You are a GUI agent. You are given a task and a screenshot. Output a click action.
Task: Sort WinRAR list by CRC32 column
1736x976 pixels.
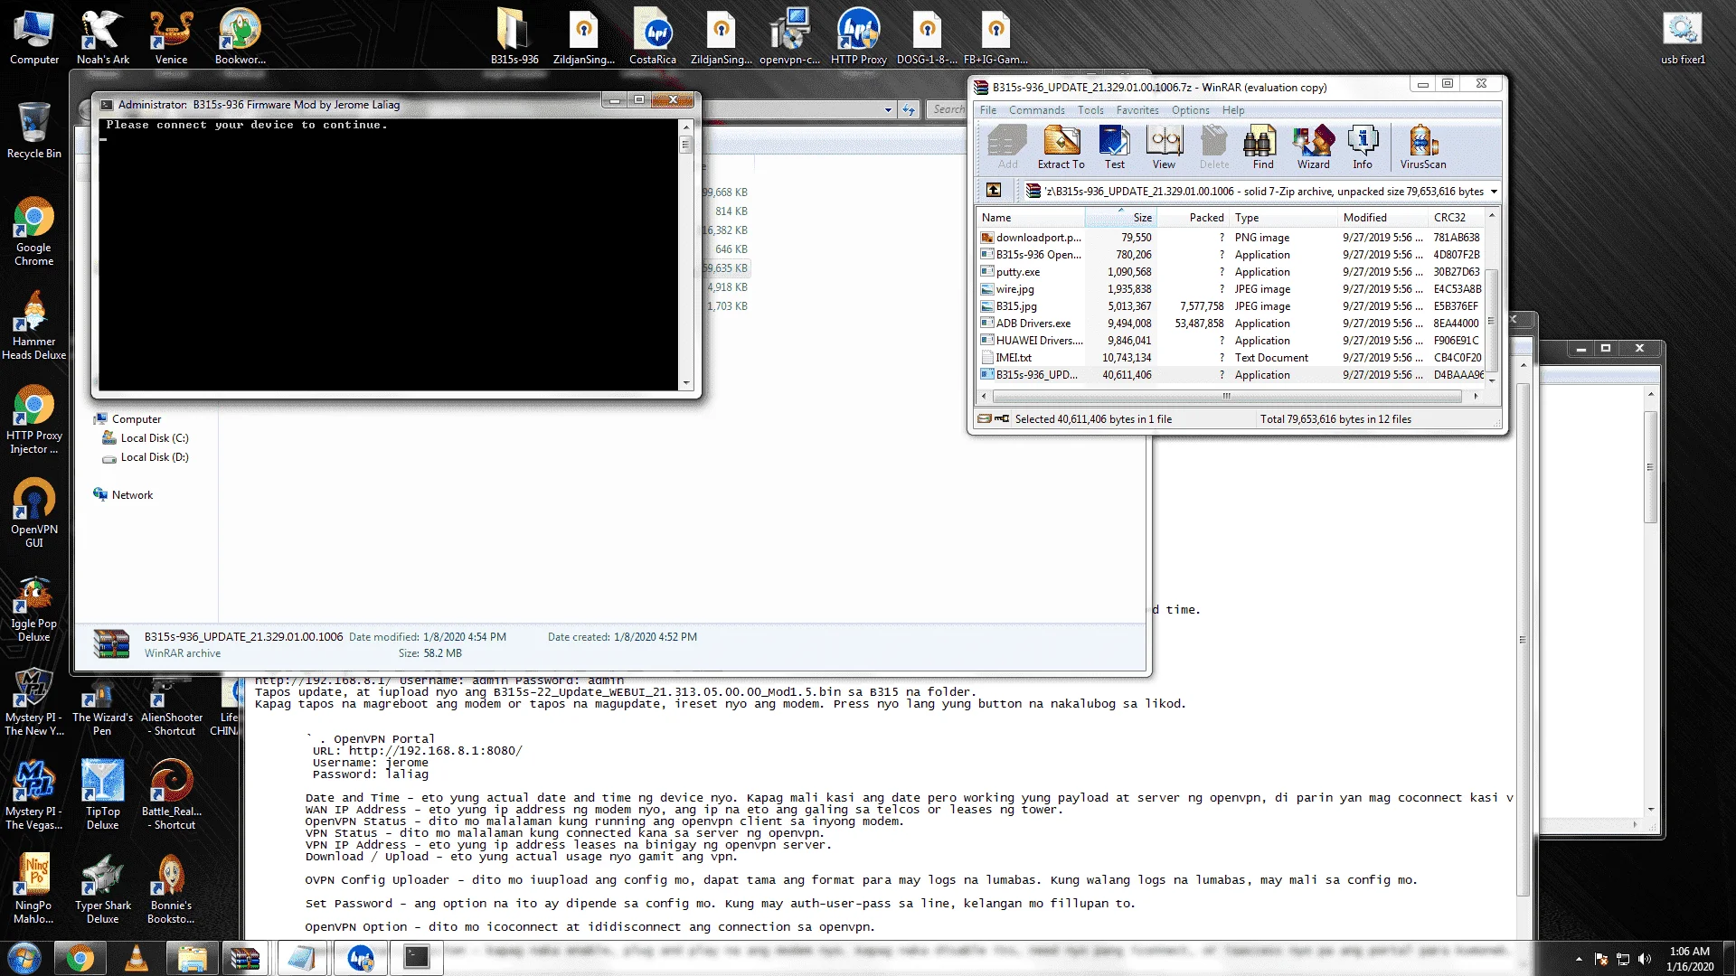(x=1456, y=217)
